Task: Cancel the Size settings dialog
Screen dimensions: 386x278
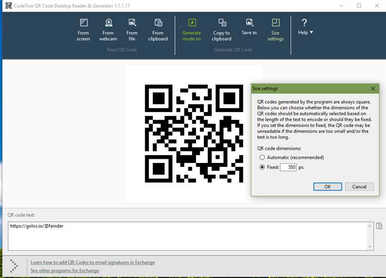Action: pyautogui.click(x=359, y=187)
